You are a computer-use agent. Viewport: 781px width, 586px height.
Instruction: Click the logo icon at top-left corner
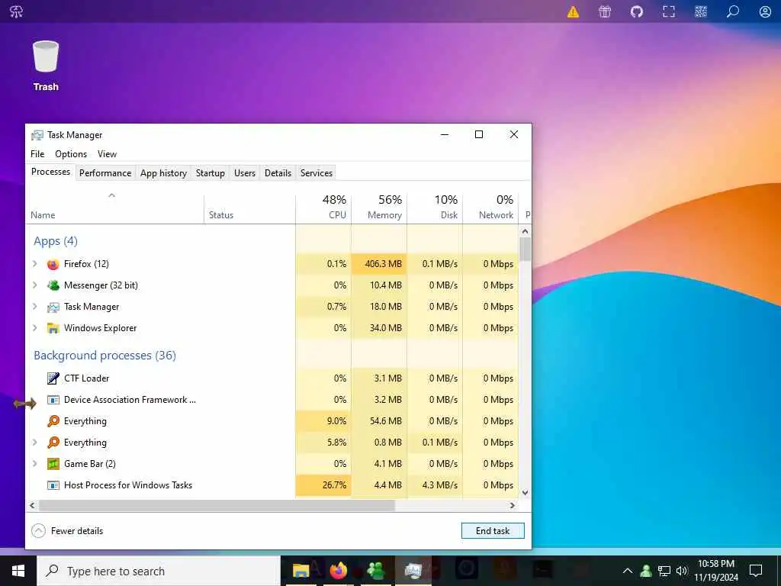[x=17, y=11]
